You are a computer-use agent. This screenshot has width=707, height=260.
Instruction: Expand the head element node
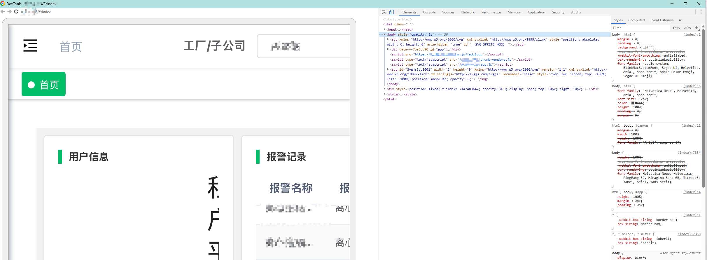[385, 29]
